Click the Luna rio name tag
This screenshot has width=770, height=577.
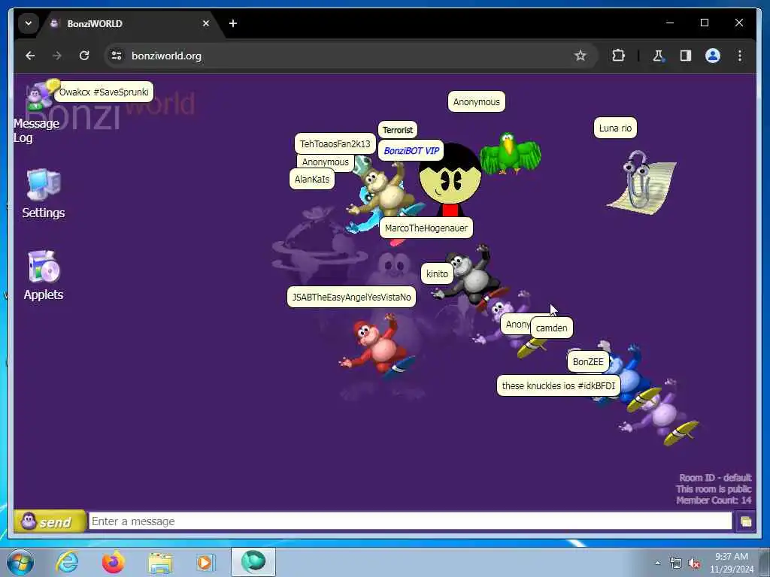pos(615,128)
